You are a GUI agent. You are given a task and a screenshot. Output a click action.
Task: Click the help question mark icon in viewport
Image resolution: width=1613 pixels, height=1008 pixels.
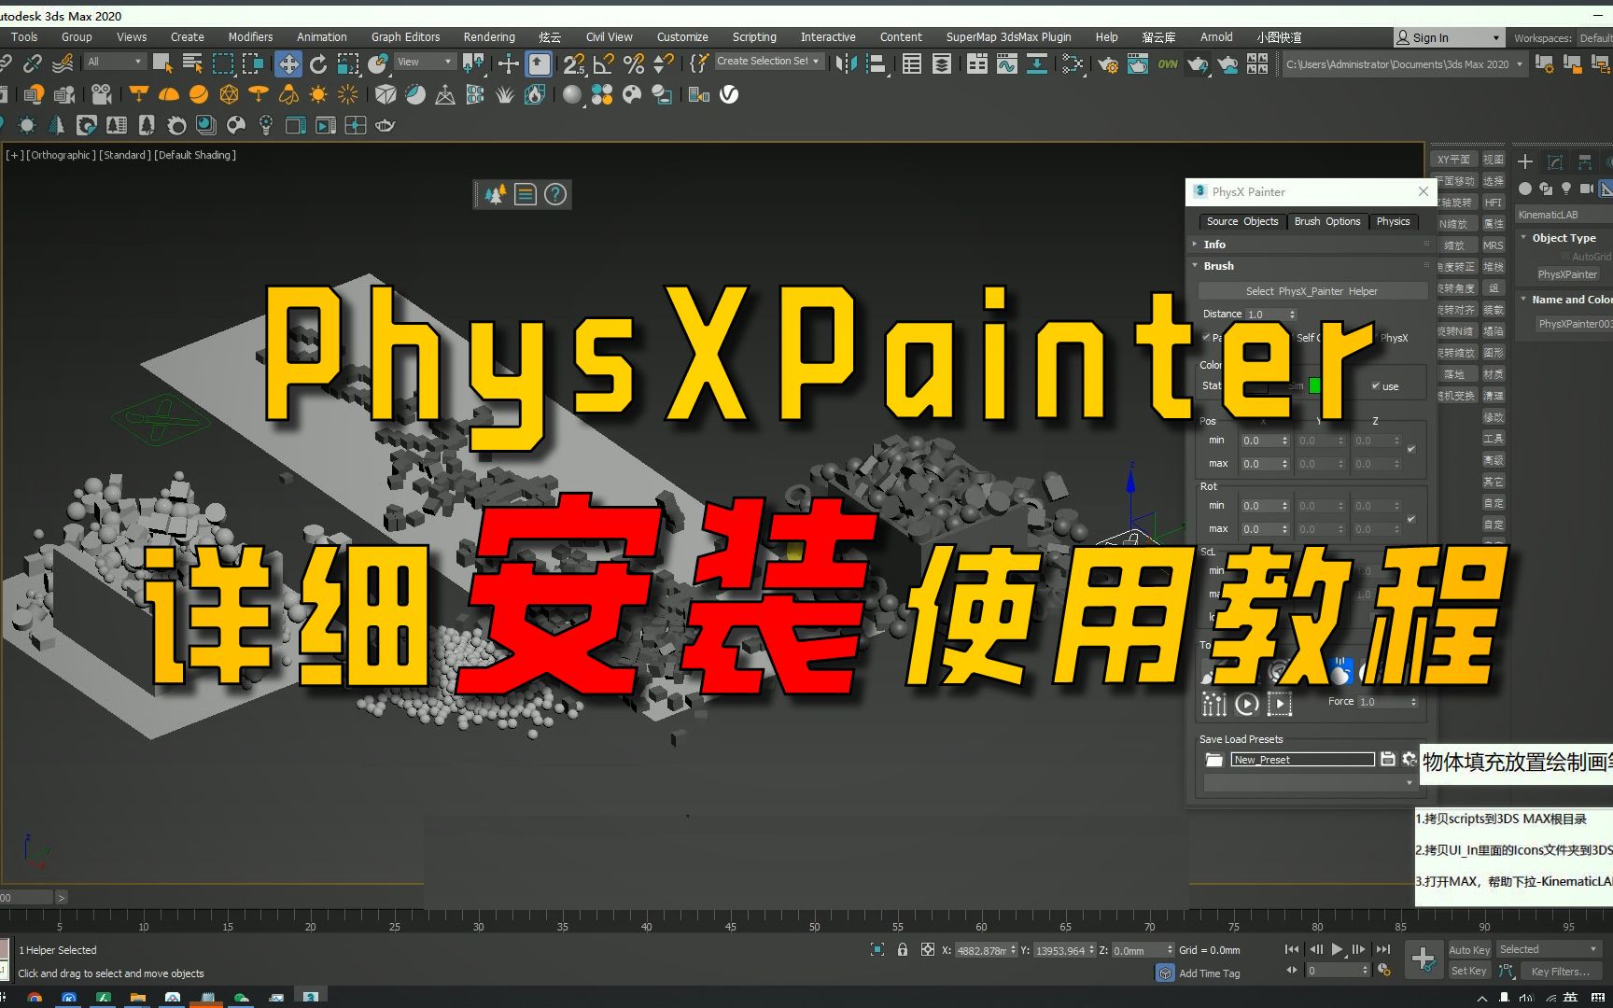[555, 194]
